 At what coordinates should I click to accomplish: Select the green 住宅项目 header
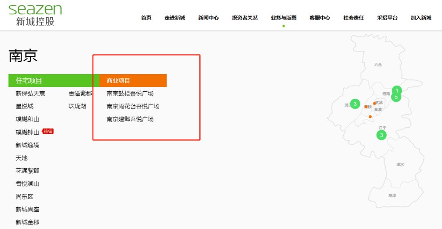click(x=54, y=81)
